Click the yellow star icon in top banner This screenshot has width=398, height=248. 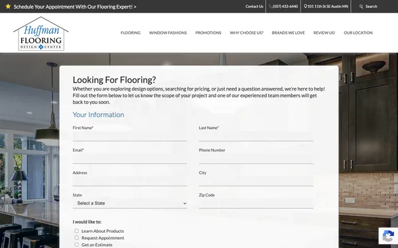click(8, 7)
